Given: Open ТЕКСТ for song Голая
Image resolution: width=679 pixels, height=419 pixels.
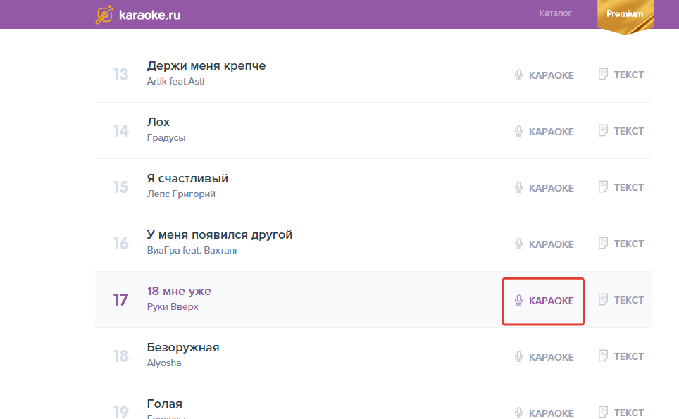Looking at the screenshot, I should point(629,413).
